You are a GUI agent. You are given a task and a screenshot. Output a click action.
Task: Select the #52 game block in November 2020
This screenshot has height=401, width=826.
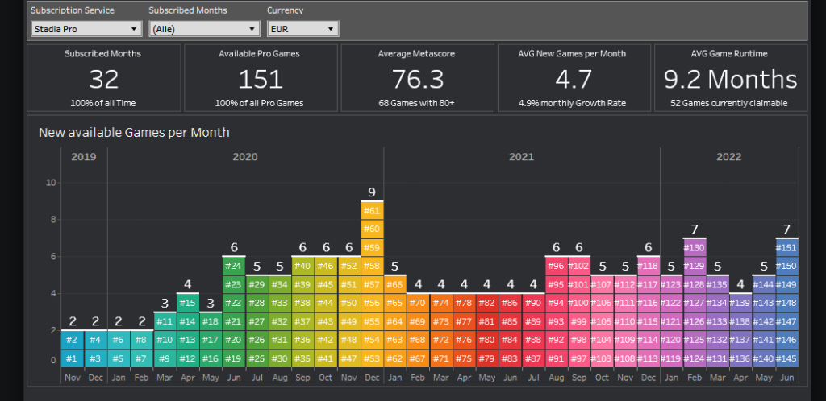348,266
